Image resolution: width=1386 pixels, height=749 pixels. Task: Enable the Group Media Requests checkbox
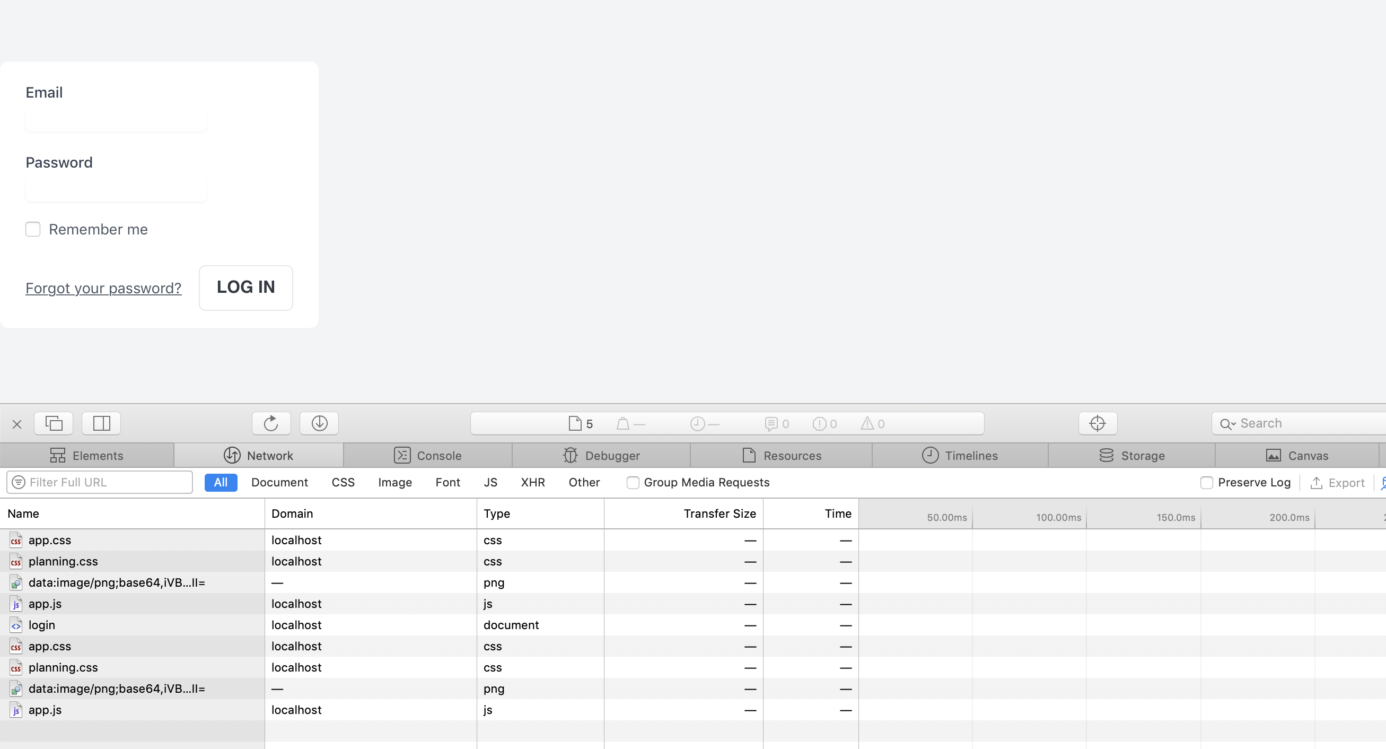tap(633, 483)
